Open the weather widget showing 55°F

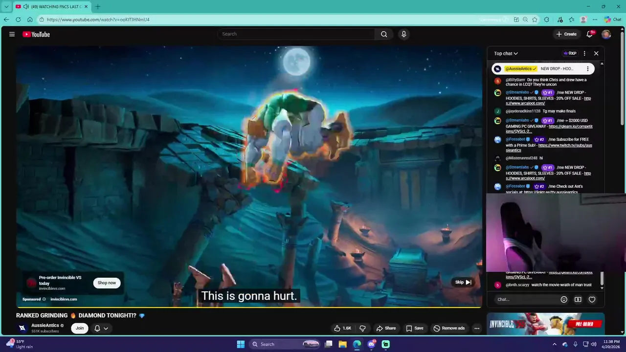click(x=20, y=344)
